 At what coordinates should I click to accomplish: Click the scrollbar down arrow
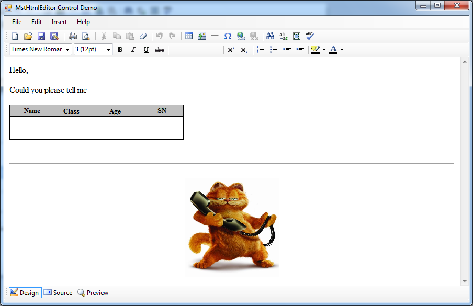pyautogui.click(x=465, y=281)
